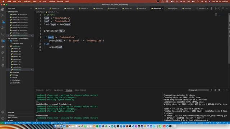The width and height of the screenshot is (230, 129).
Task: Change encoding via UTF-8 status item
Action: tap(208, 123)
